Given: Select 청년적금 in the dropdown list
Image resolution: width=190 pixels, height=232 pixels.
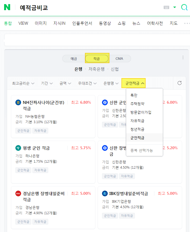Looking at the screenshot, I should click(x=144, y=129).
